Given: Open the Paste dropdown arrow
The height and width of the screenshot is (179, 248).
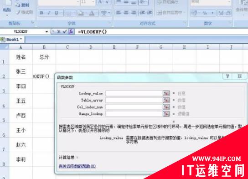Looking at the screenshot, I should (7, 15).
